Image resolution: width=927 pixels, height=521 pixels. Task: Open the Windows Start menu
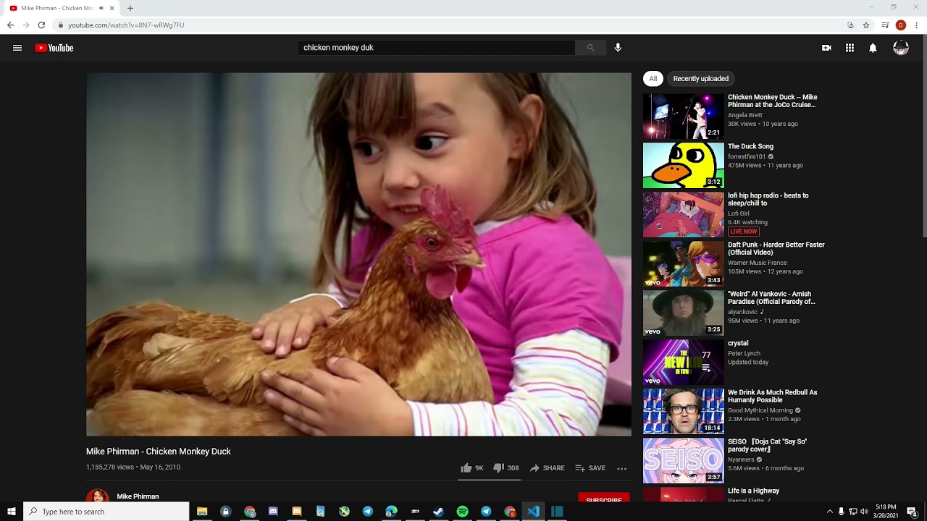tap(12, 512)
